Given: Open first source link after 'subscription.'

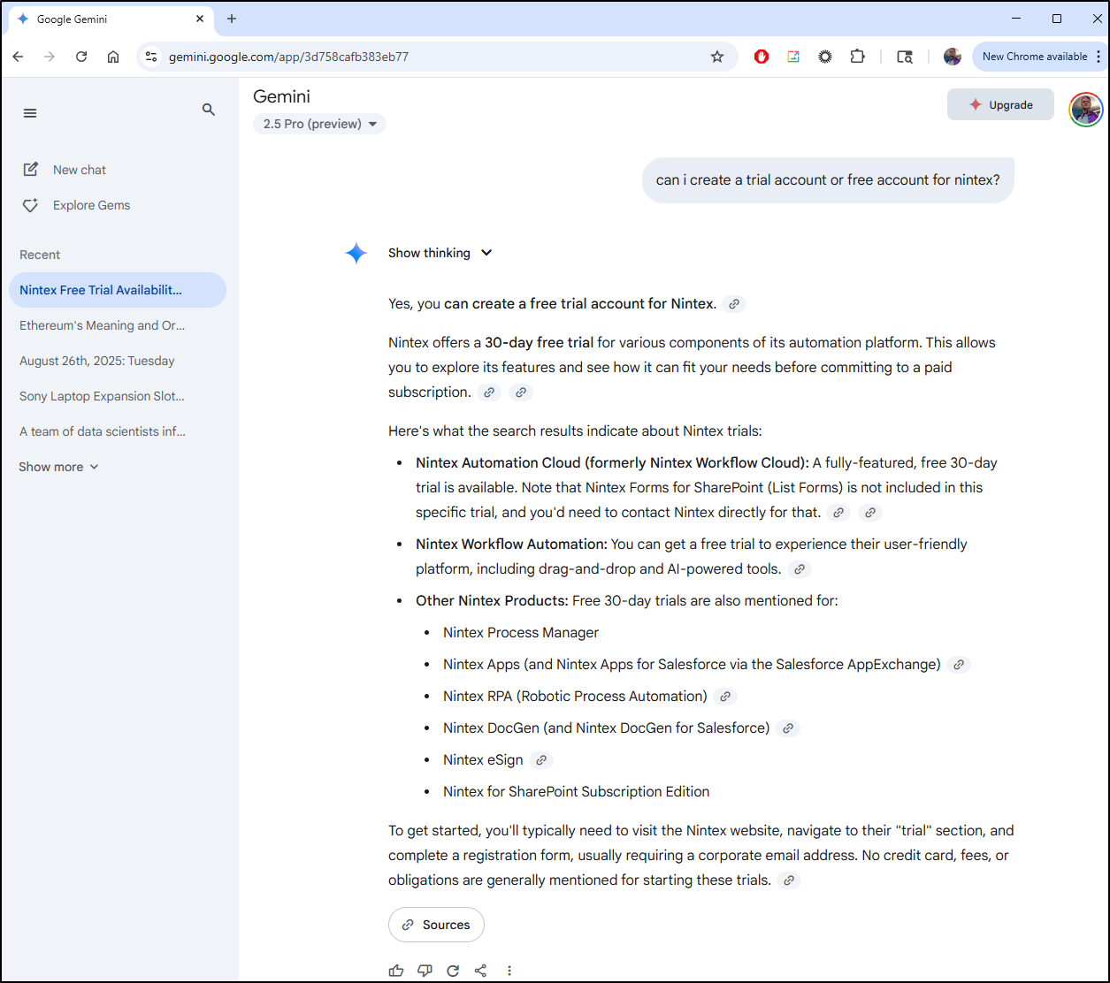Looking at the screenshot, I should [x=489, y=392].
